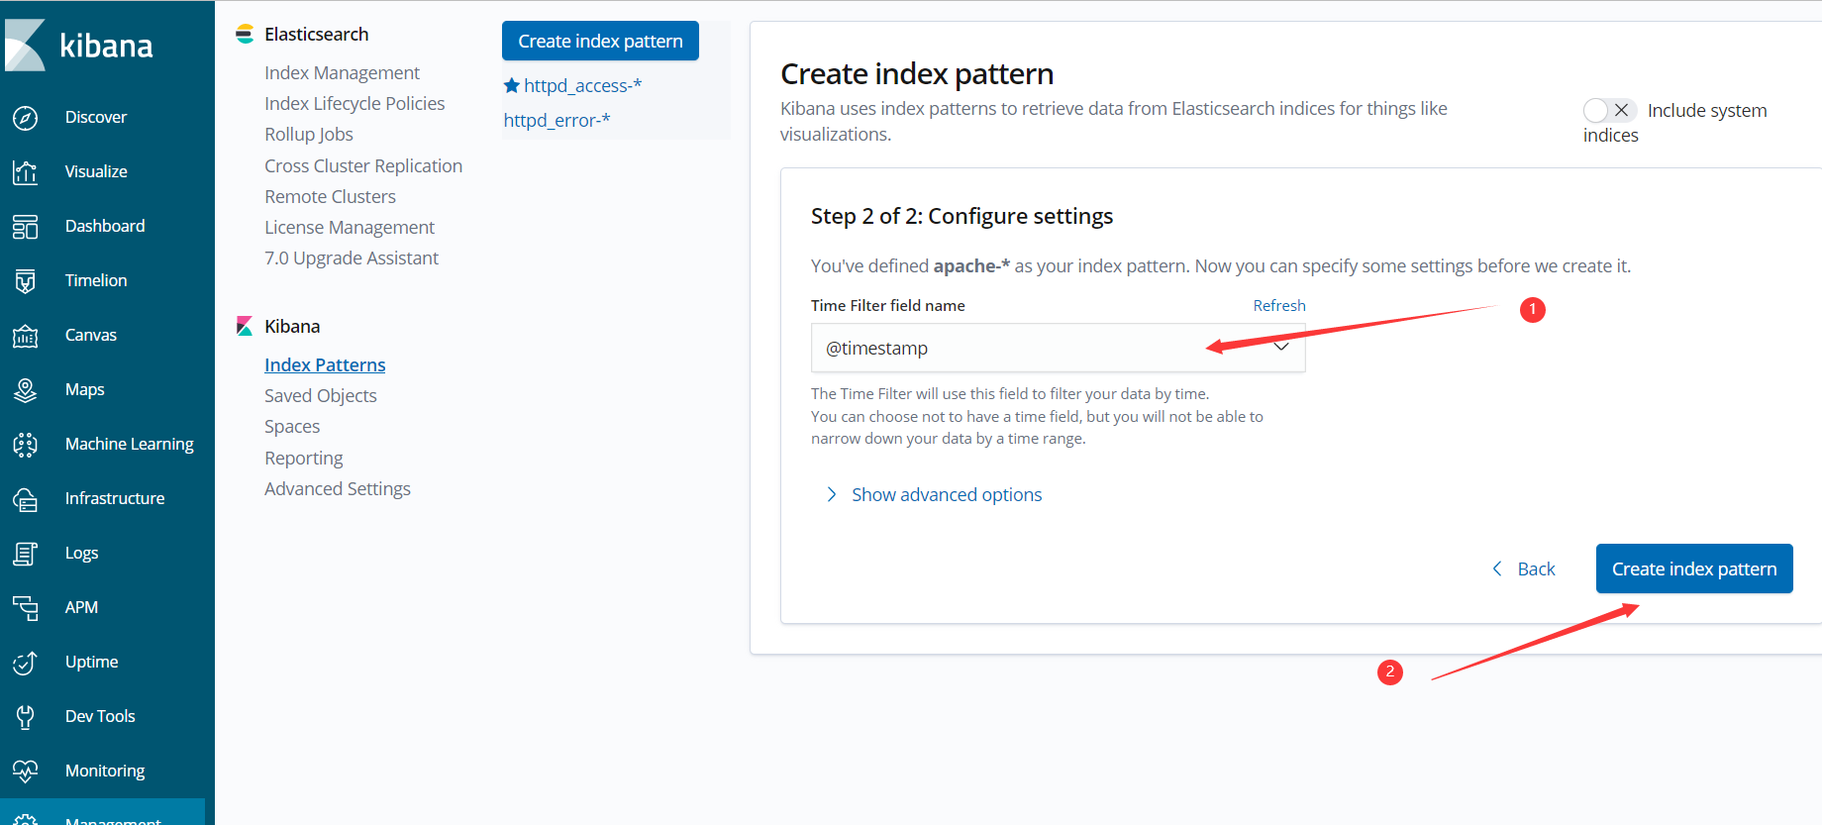The height and width of the screenshot is (825, 1822).
Task: Toggle Include system indices switch
Action: point(1608,110)
